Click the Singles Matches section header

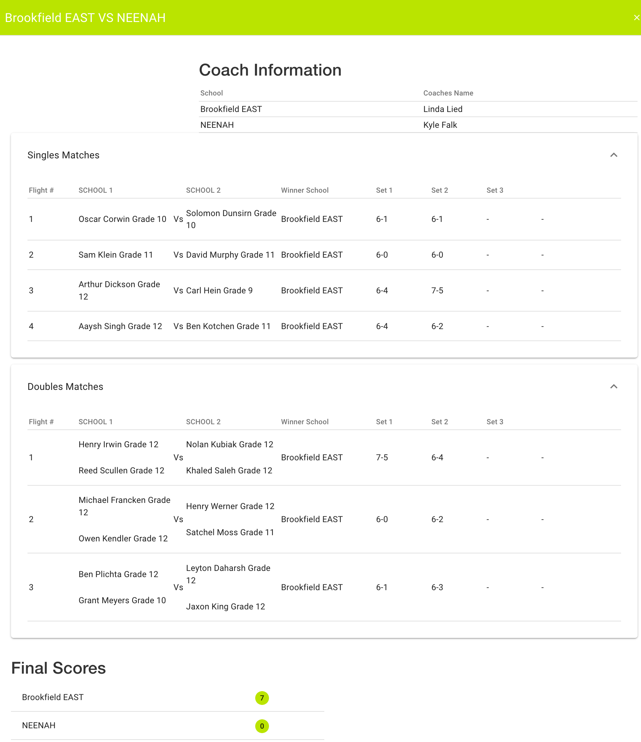click(x=64, y=155)
